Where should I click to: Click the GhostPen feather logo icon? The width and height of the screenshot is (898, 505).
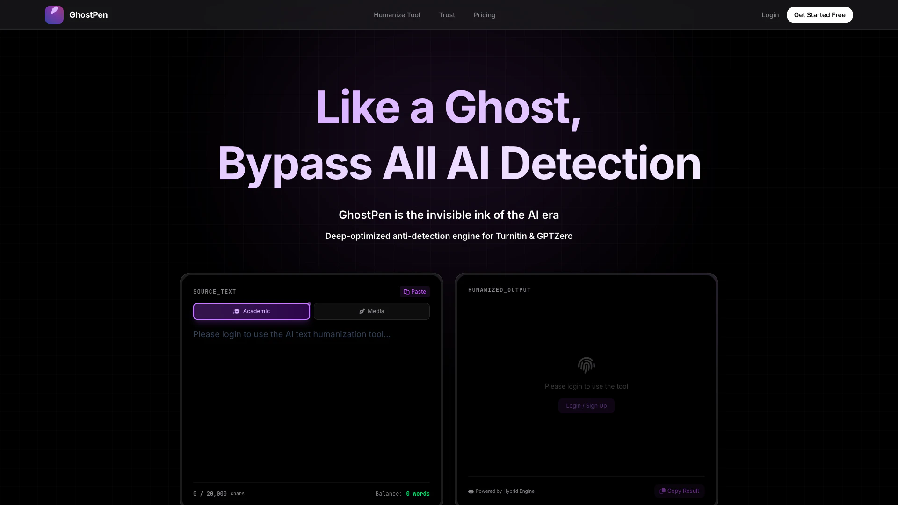click(54, 15)
